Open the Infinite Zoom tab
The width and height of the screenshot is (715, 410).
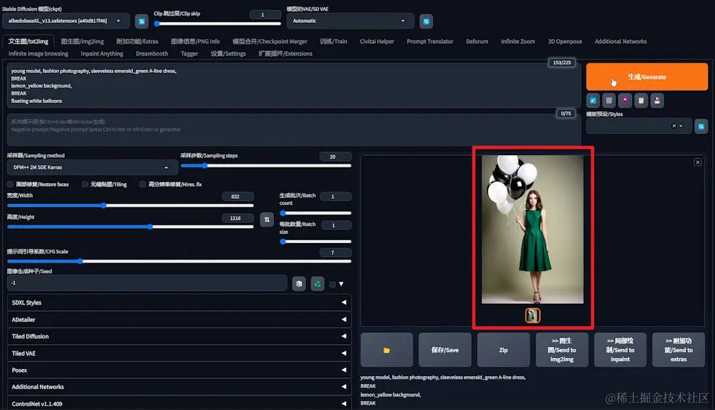(x=518, y=42)
